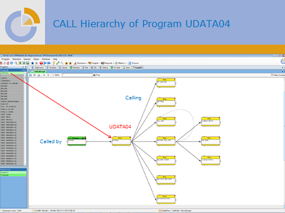
Task: Click the blue double-arrow fast forward icon
Action: (49, 63)
